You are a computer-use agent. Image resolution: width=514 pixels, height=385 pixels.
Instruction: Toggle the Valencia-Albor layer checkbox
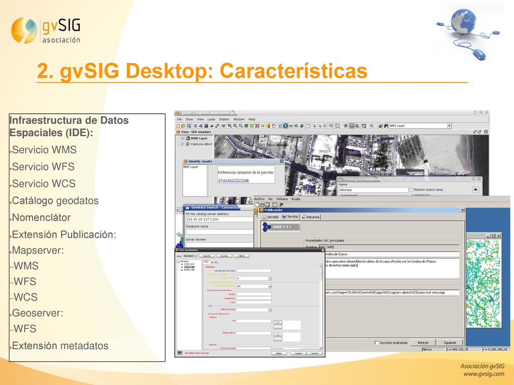tap(183, 144)
